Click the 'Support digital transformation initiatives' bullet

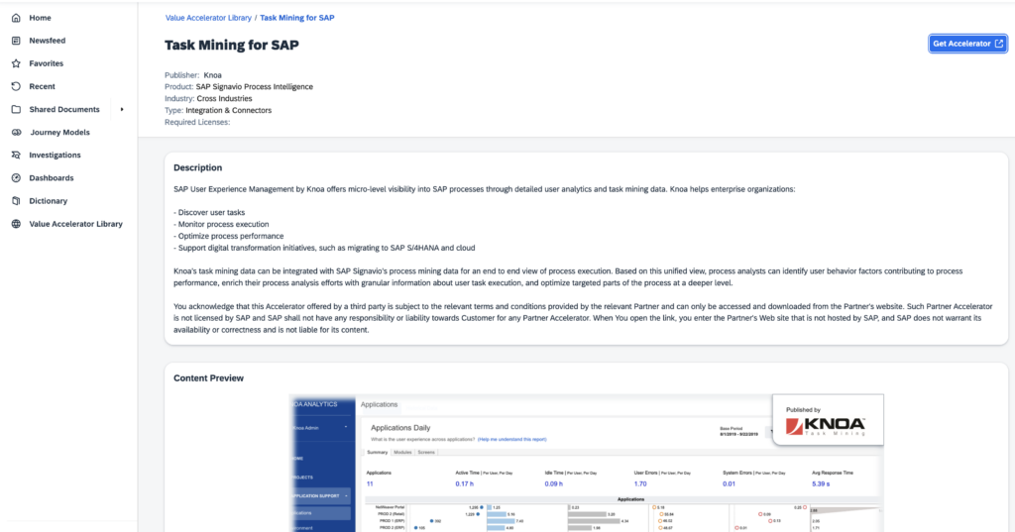click(324, 248)
